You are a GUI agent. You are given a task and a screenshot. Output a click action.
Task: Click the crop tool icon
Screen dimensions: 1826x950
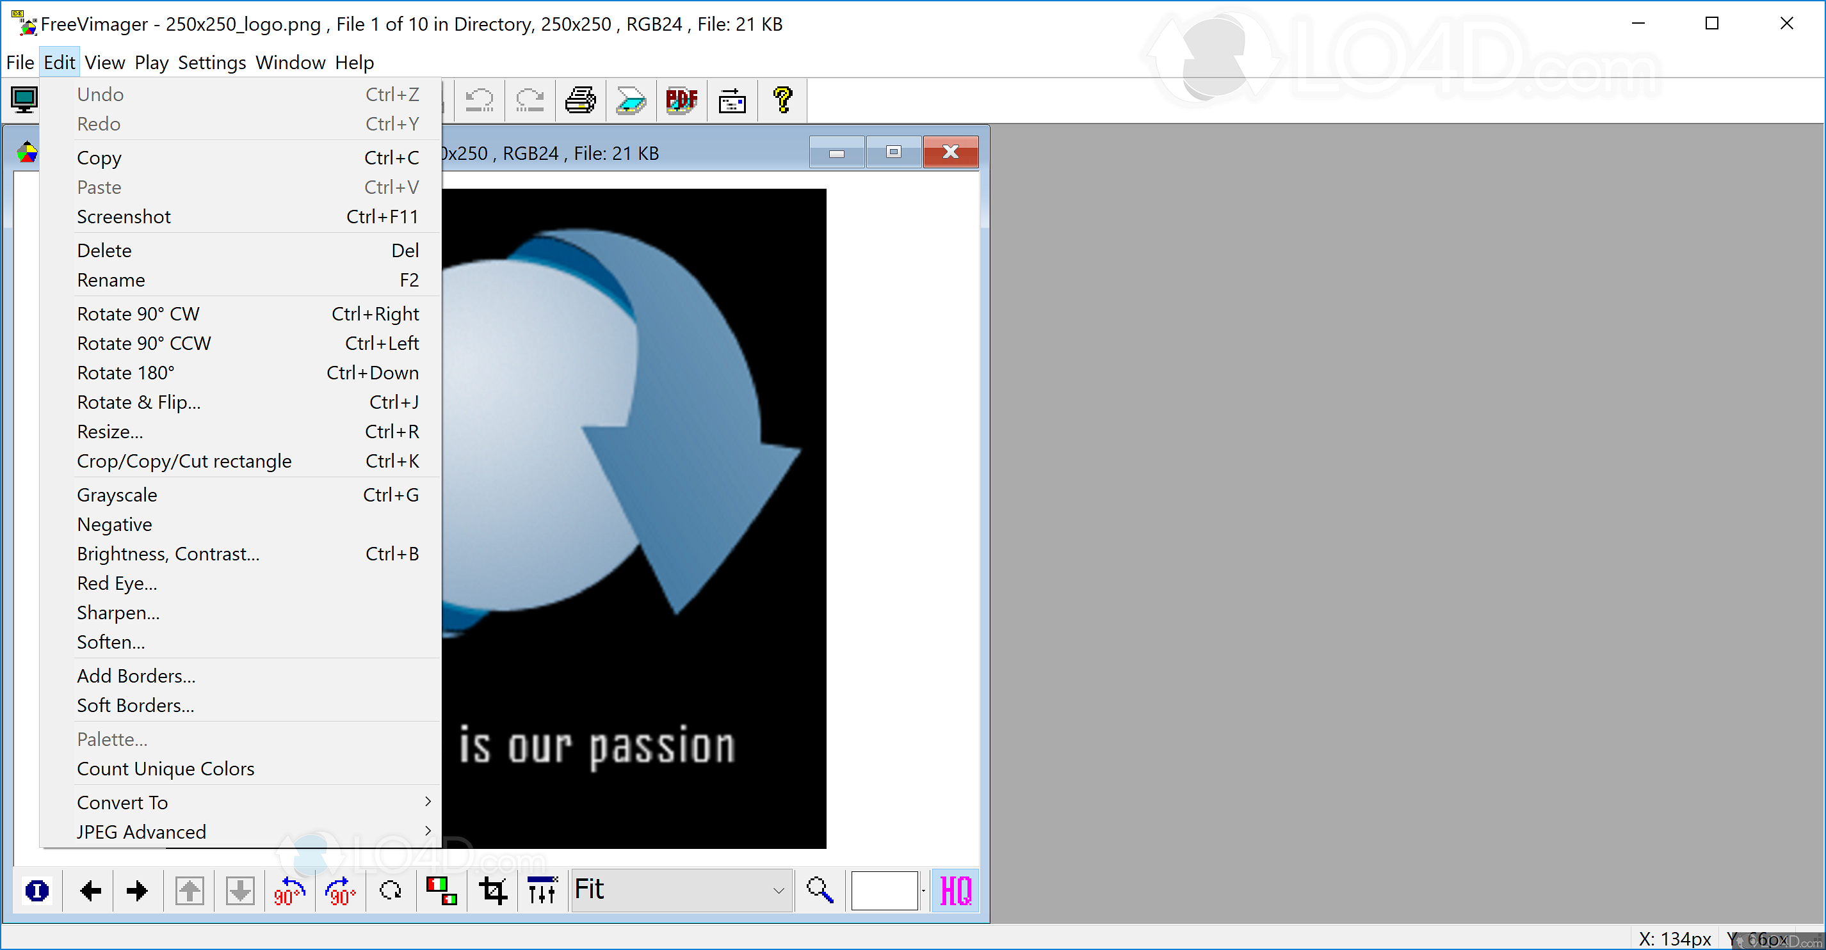coord(492,891)
